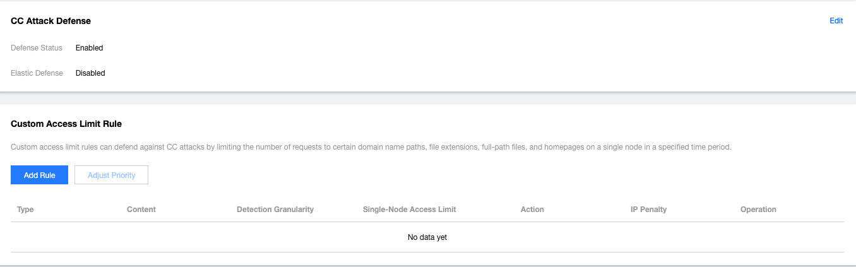Click the IP Penalty column header
Image resolution: width=856 pixels, height=267 pixels.
click(x=648, y=210)
